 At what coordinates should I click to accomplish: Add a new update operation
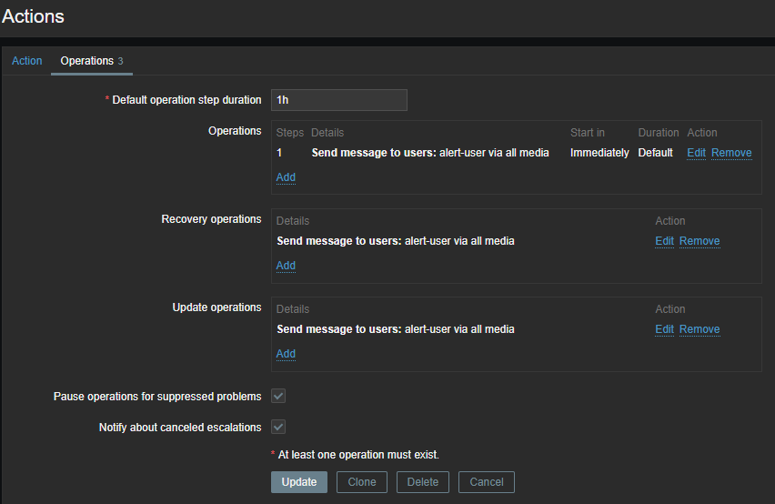point(286,354)
